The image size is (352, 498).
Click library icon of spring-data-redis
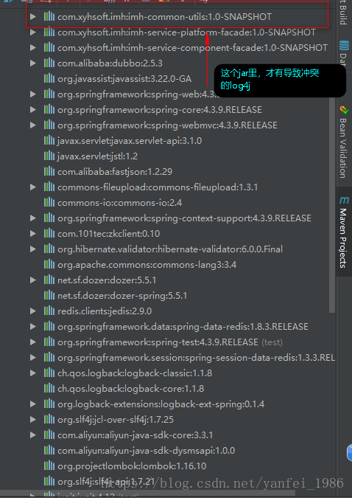click(49, 327)
